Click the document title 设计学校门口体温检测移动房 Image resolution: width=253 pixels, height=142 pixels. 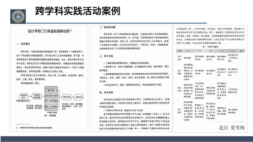[50, 31]
